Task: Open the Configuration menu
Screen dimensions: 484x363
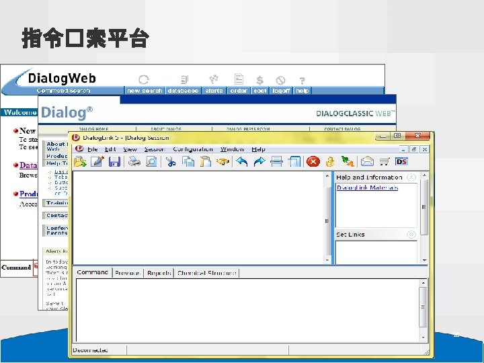Action: point(193,149)
